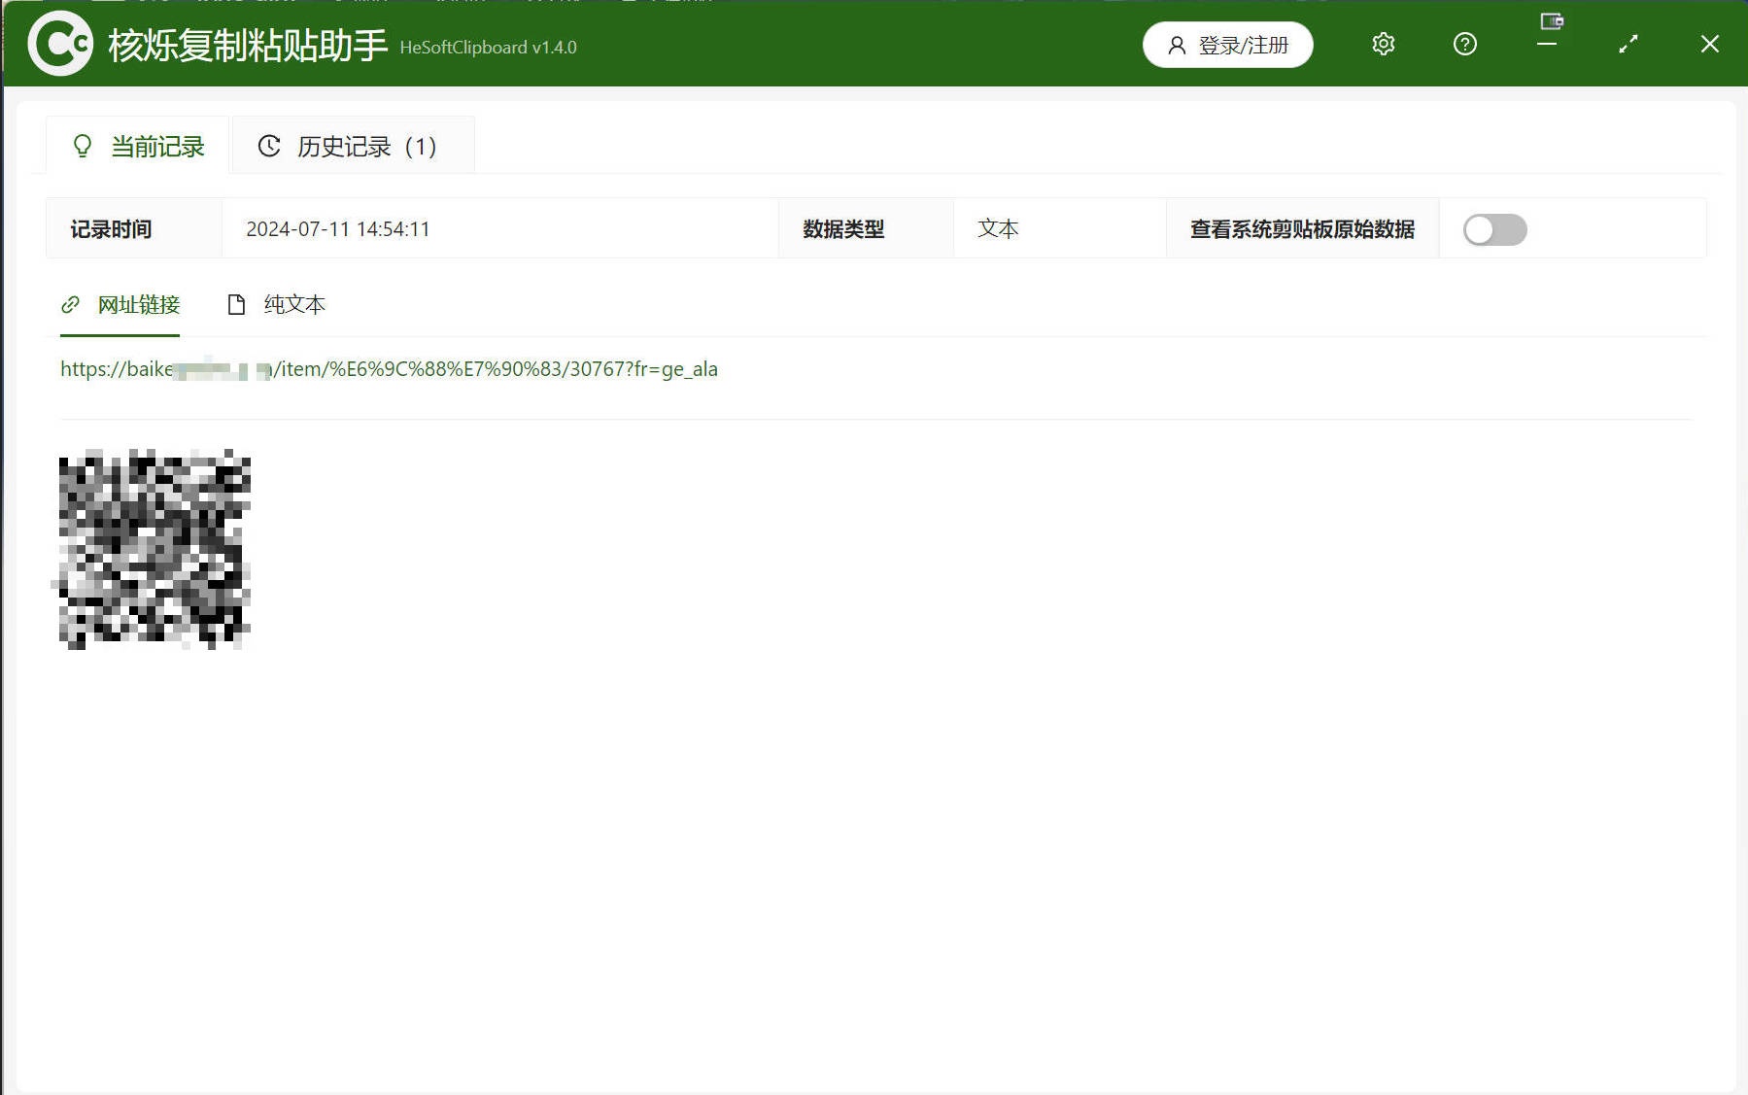
Task: Expand window with the diagonal arrows icon
Action: [x=1628, y=45]
